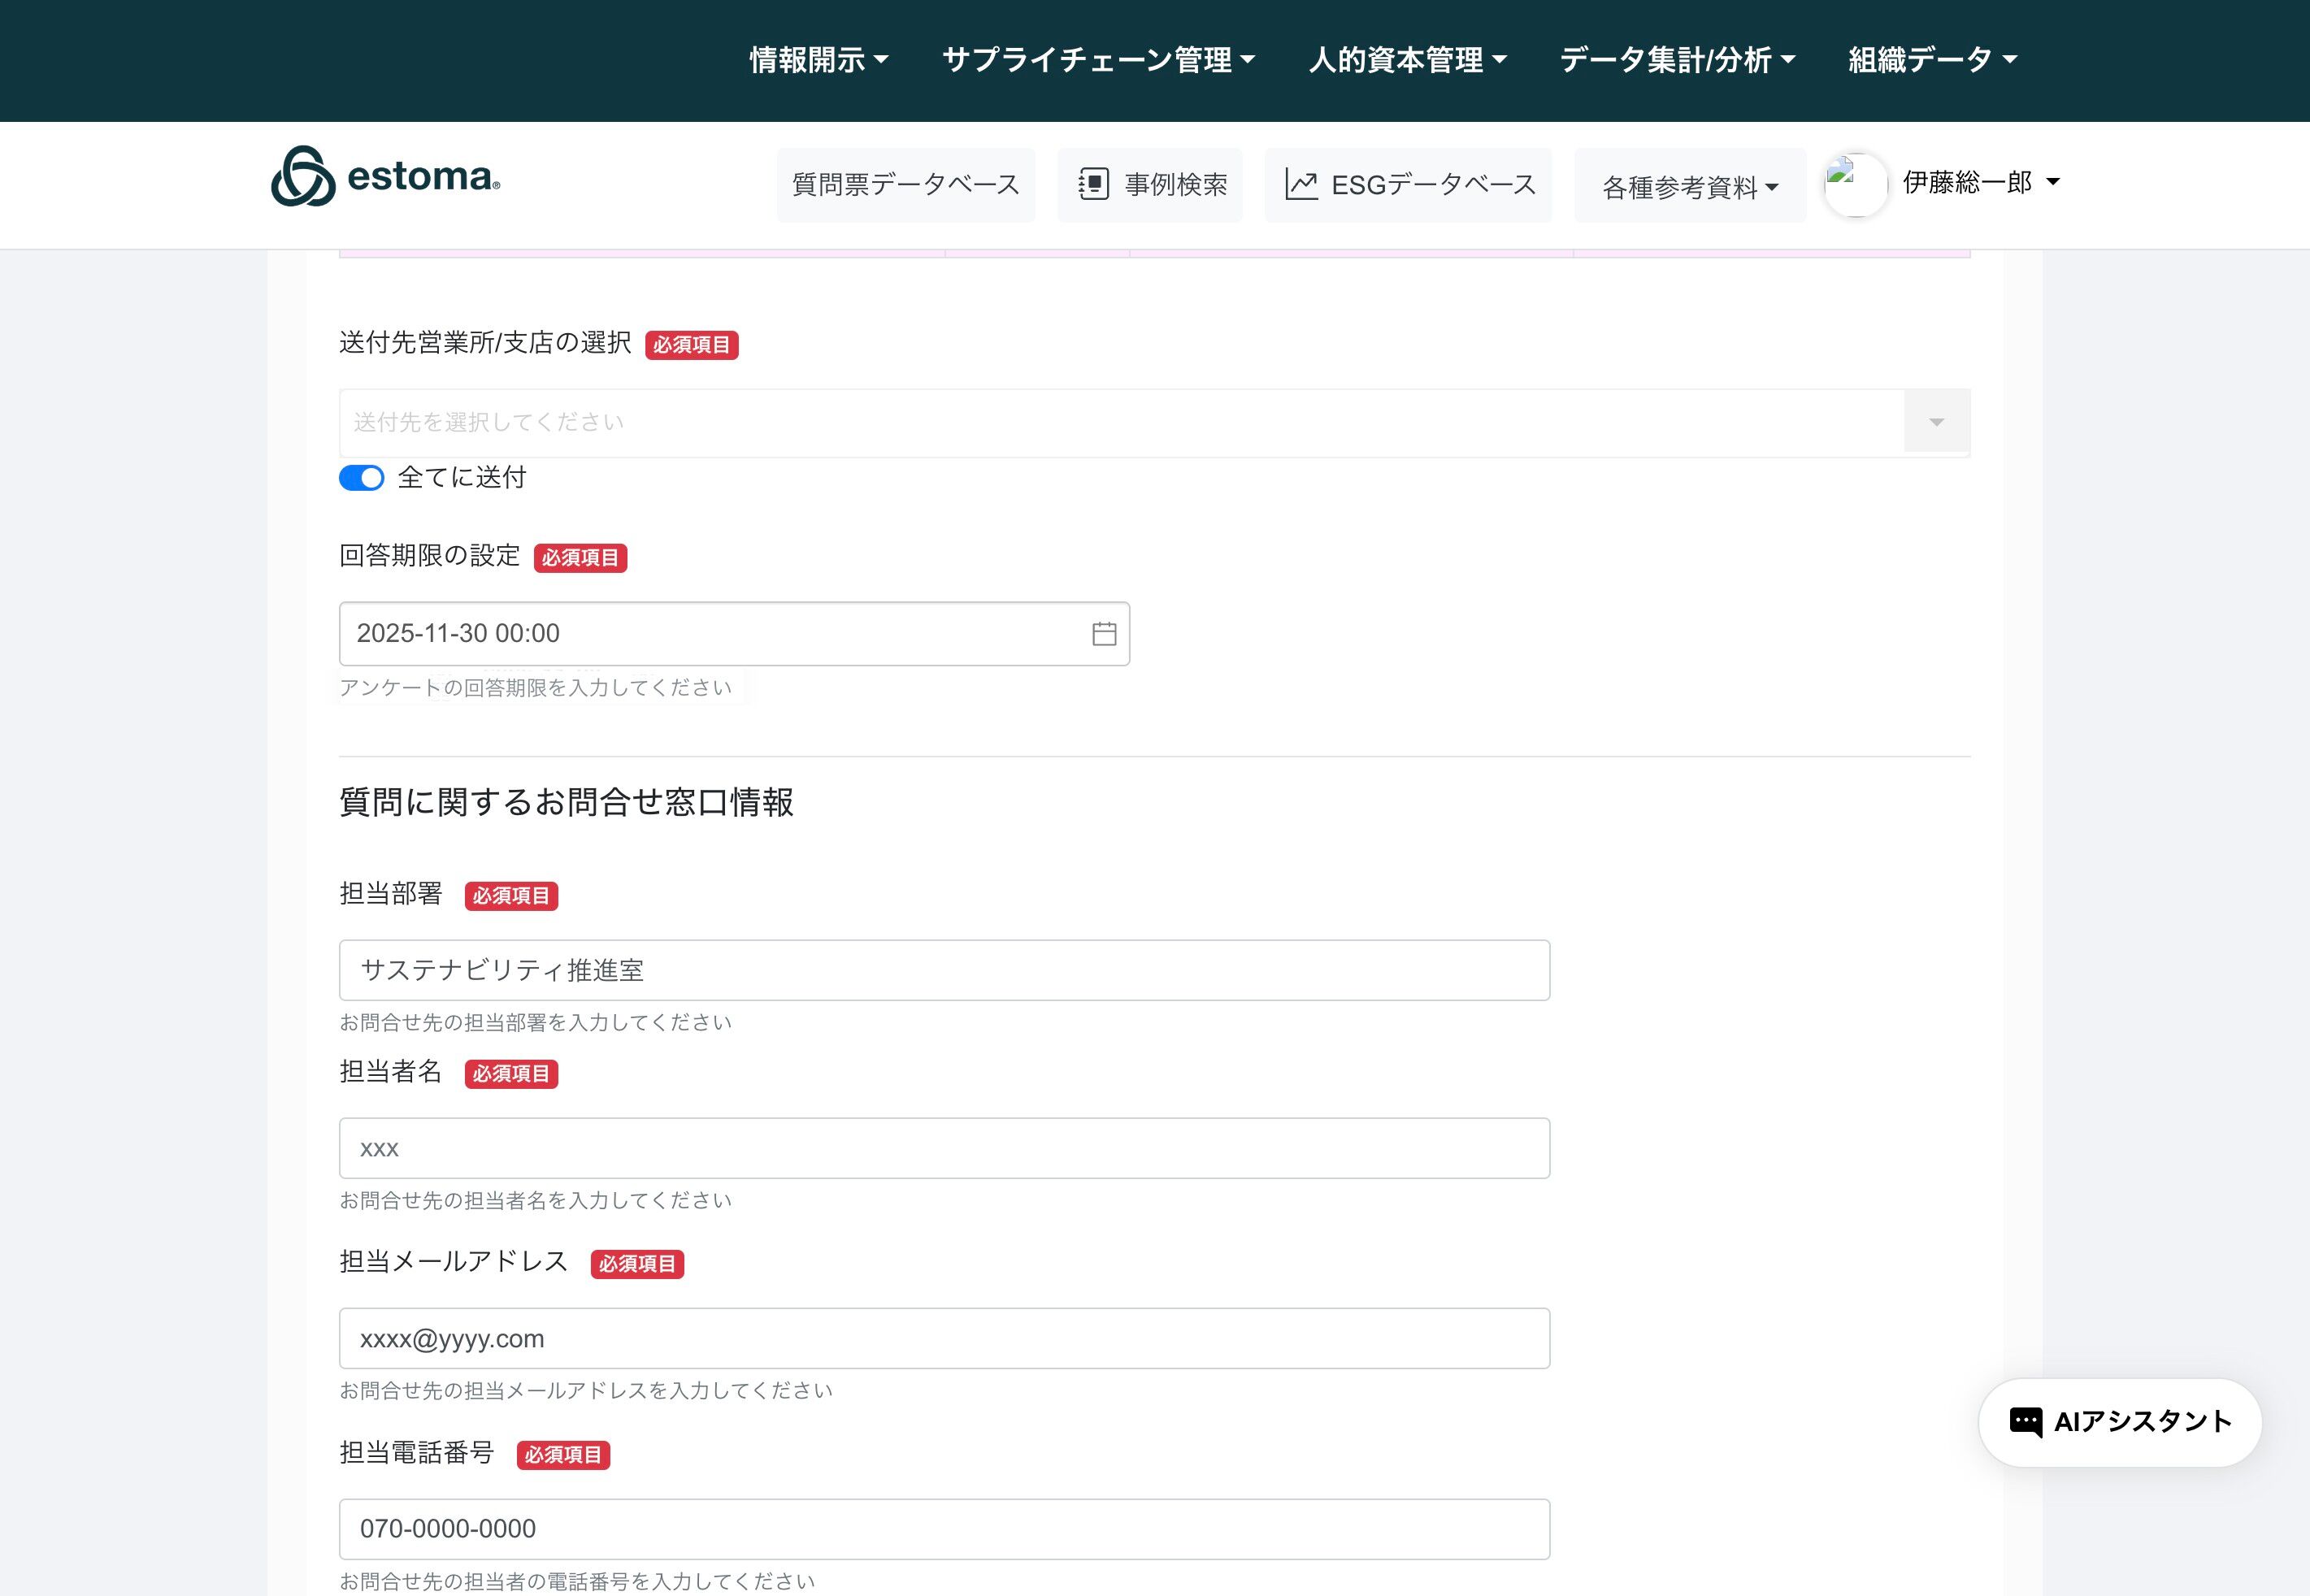The image size is (2310, 1596).
Task: Open the データ集計/分析 menu
Action: 1677,60
